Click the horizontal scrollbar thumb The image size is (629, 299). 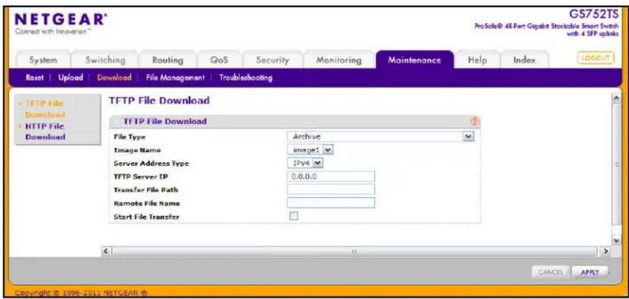click(x=355, y=252)
